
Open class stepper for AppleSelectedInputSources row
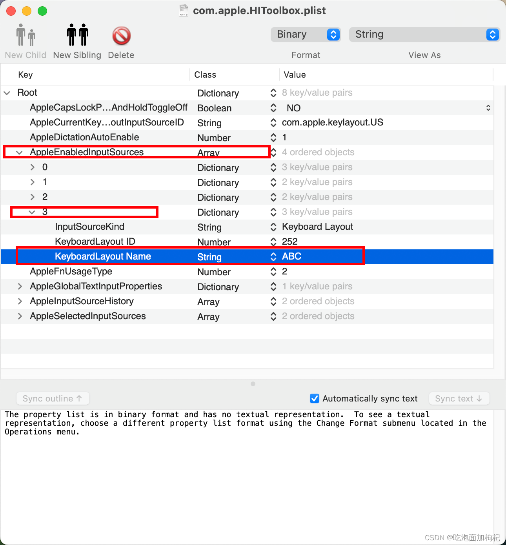(273, 316)
